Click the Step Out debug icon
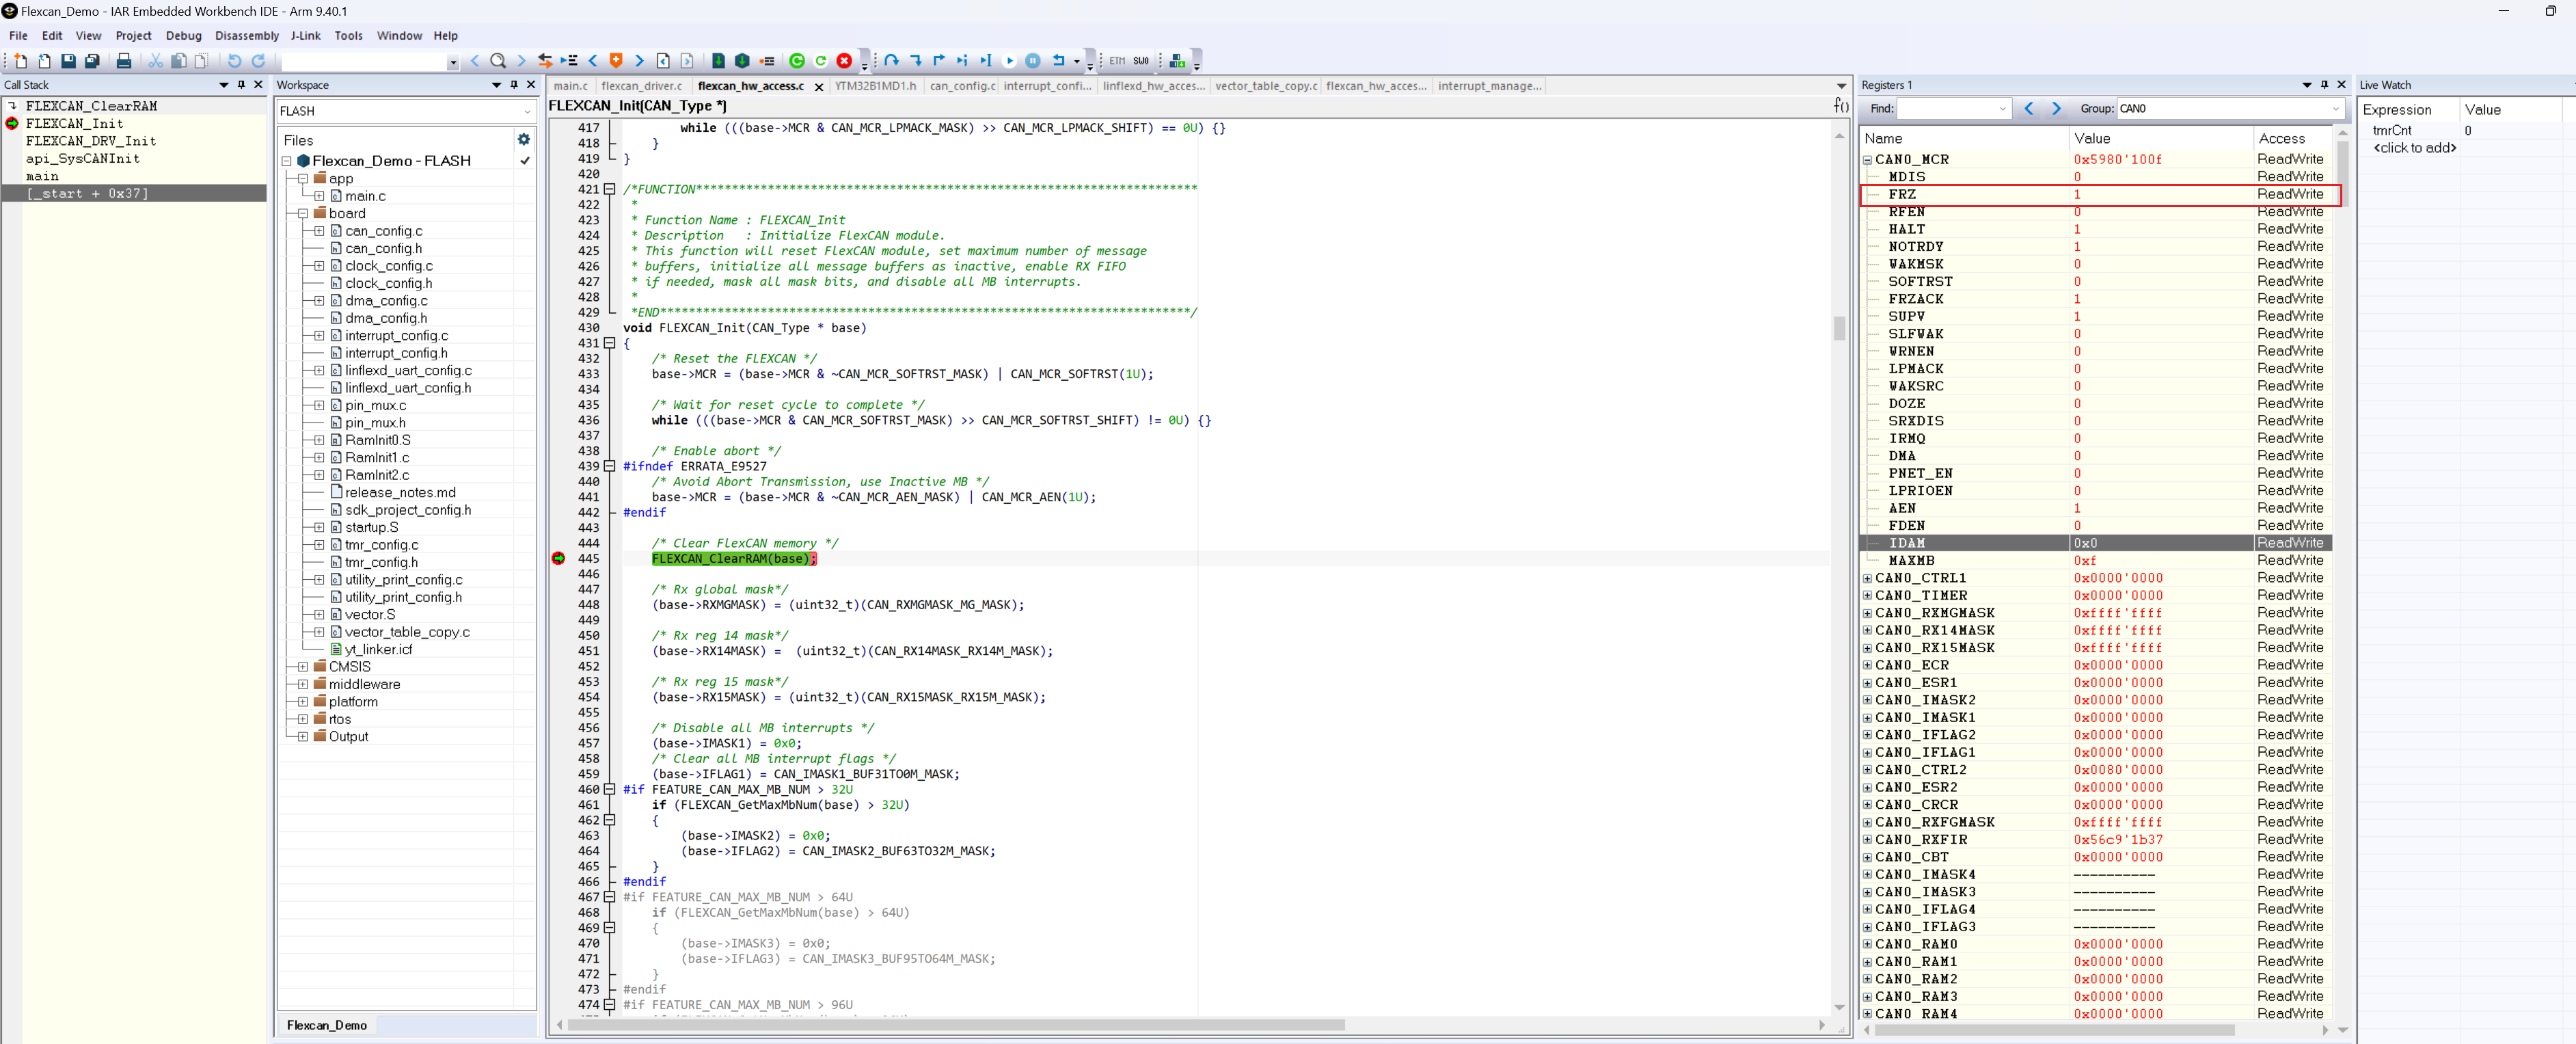The image size is (2576, 1044). coord(939,61)
